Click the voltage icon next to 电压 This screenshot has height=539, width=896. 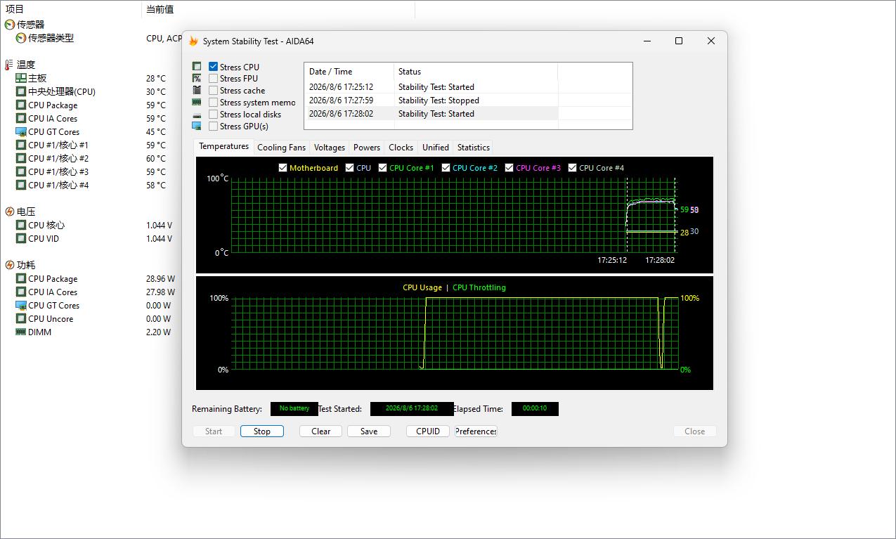(10, 212)
